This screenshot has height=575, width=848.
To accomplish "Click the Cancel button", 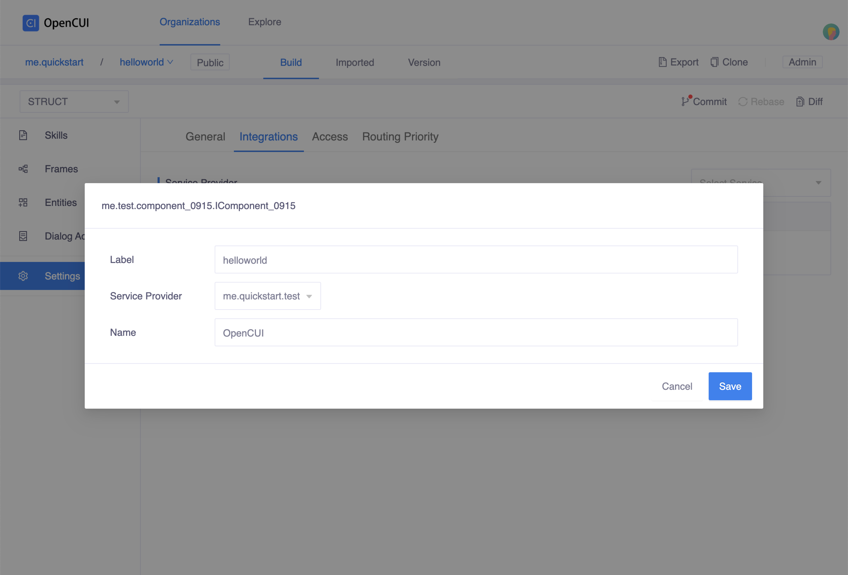I will click(677, 386).
